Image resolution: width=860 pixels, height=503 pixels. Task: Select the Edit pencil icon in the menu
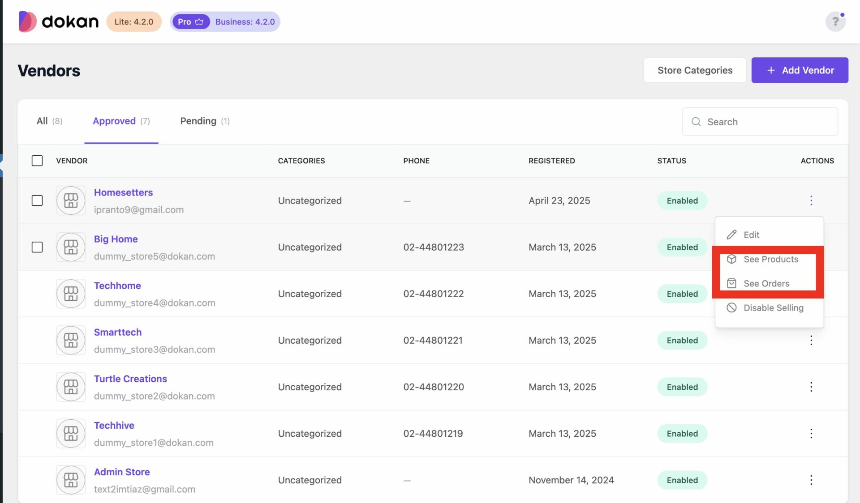732,234
